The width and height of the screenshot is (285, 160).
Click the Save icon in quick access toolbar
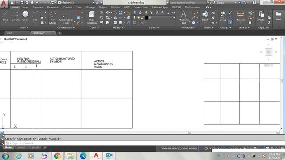(22, 3)
